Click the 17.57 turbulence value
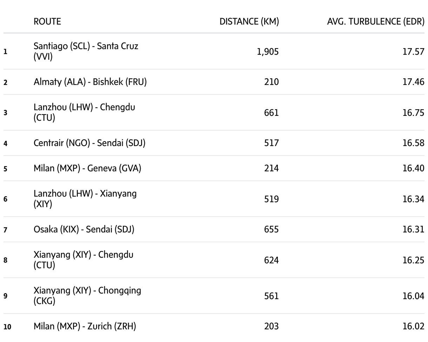 tap(413, 52)
